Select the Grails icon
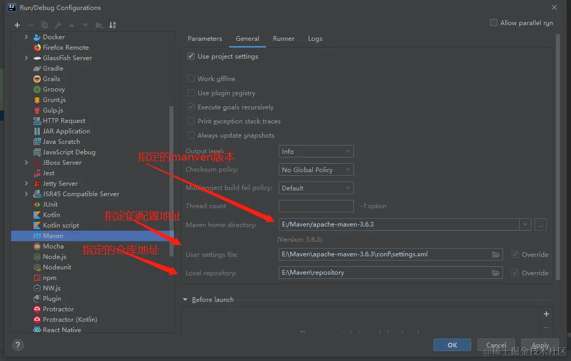The image size is (571, 361). click(x=37, y=79)
